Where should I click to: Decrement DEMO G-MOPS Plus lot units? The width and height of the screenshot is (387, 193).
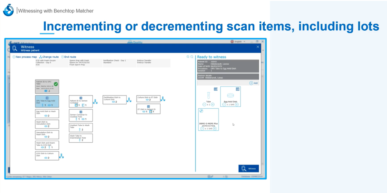pyautogui.click(x=202, y=129)
